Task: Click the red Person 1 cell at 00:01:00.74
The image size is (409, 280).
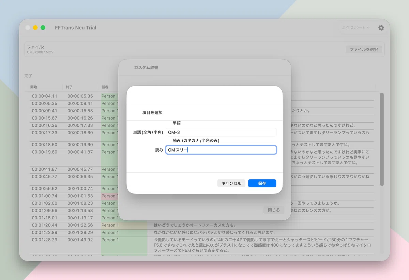Action: click(x=110, y=196)
